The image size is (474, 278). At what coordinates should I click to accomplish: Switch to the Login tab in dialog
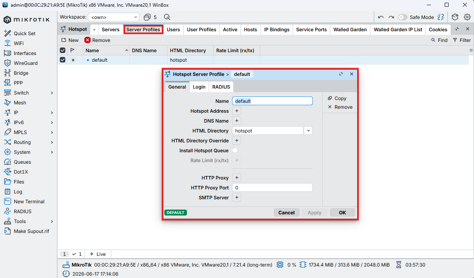pyautogui.click(x=199, y=87)
